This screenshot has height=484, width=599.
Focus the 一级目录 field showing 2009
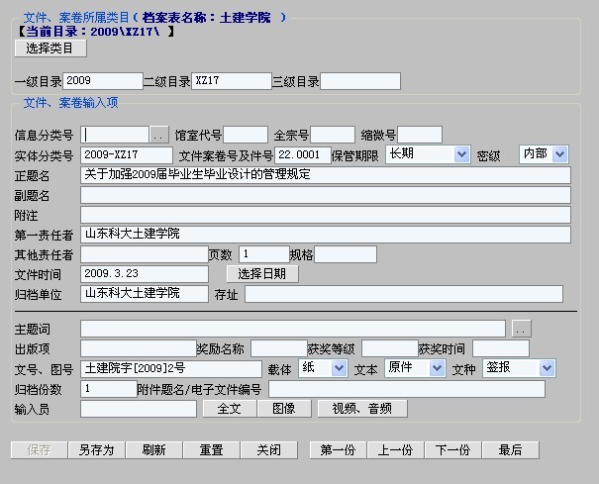(103, 81)
